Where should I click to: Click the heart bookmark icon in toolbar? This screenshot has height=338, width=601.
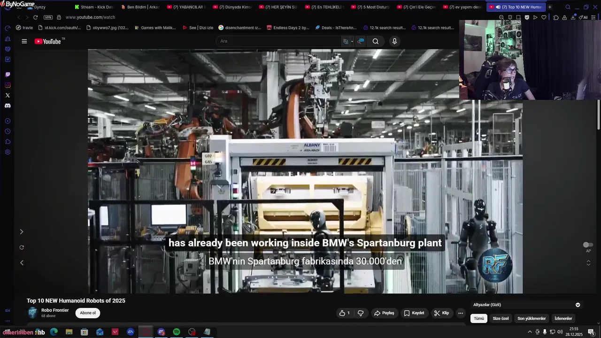point(544,17)
